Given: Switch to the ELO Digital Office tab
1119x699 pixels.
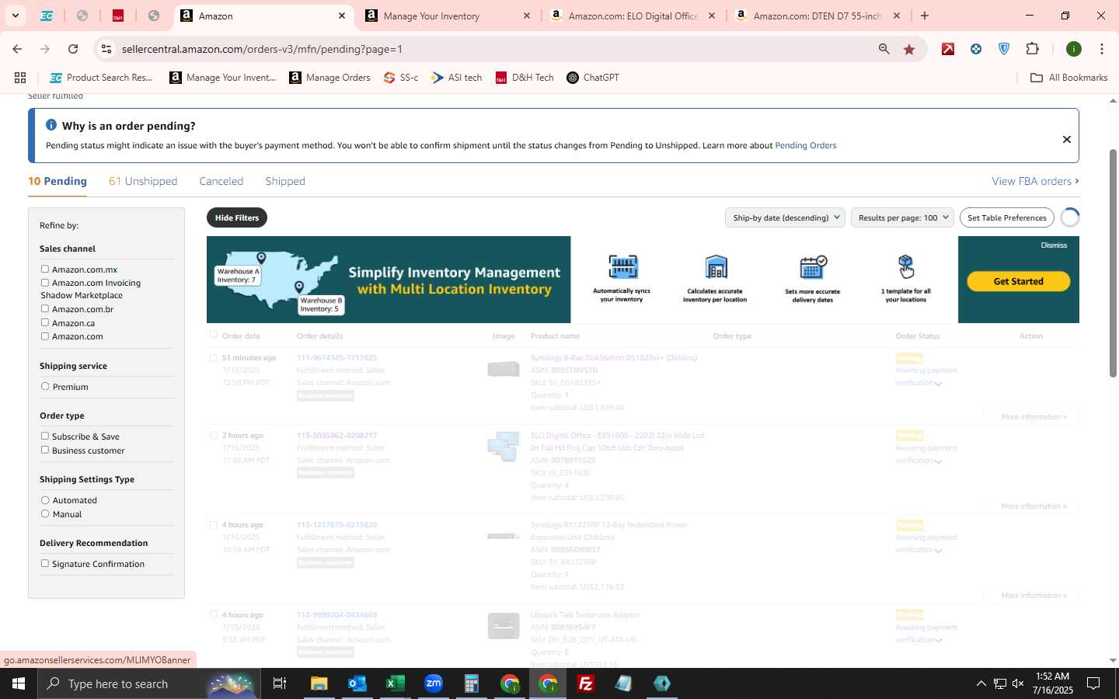Looking at the screenshot, I should click(x=633, y=16).
